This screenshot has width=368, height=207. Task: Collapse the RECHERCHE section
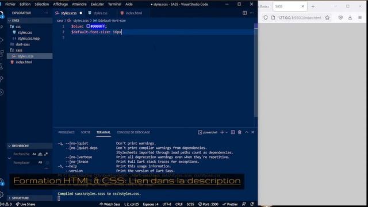(29, 145)
